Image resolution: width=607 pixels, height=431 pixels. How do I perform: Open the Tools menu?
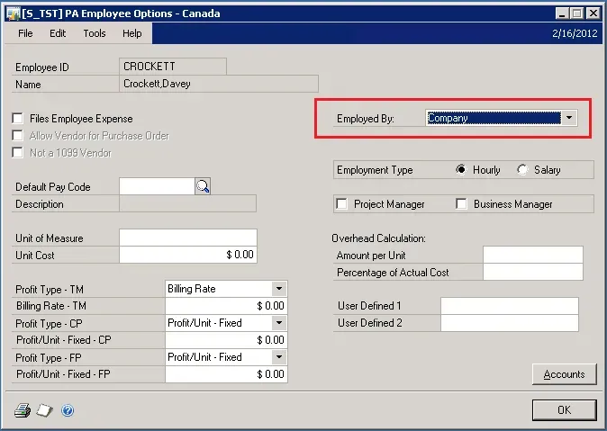95,33
